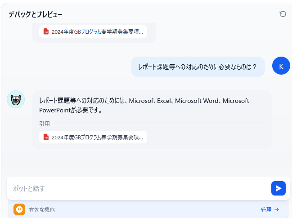
Task: Click the 有効な機能 label
Action: (42, 209)
